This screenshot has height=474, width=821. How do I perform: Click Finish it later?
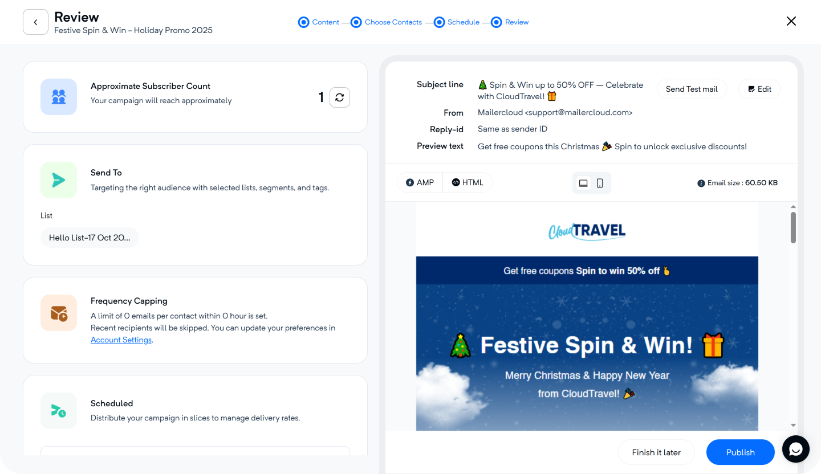(656, 452)
